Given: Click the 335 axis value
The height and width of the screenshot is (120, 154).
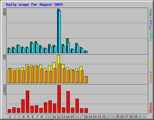Looking at the screenshot, I should [x=5, y=57].
